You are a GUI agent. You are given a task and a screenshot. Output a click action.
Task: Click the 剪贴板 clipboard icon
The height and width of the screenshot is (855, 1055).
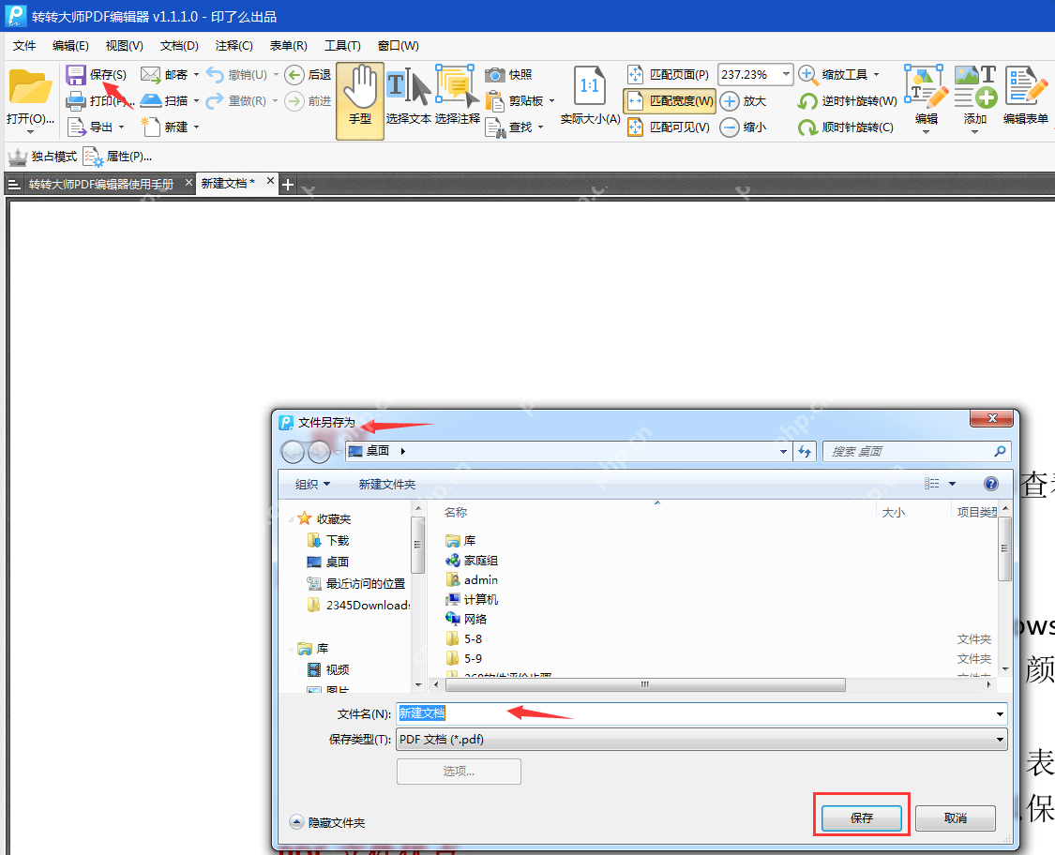495,101
